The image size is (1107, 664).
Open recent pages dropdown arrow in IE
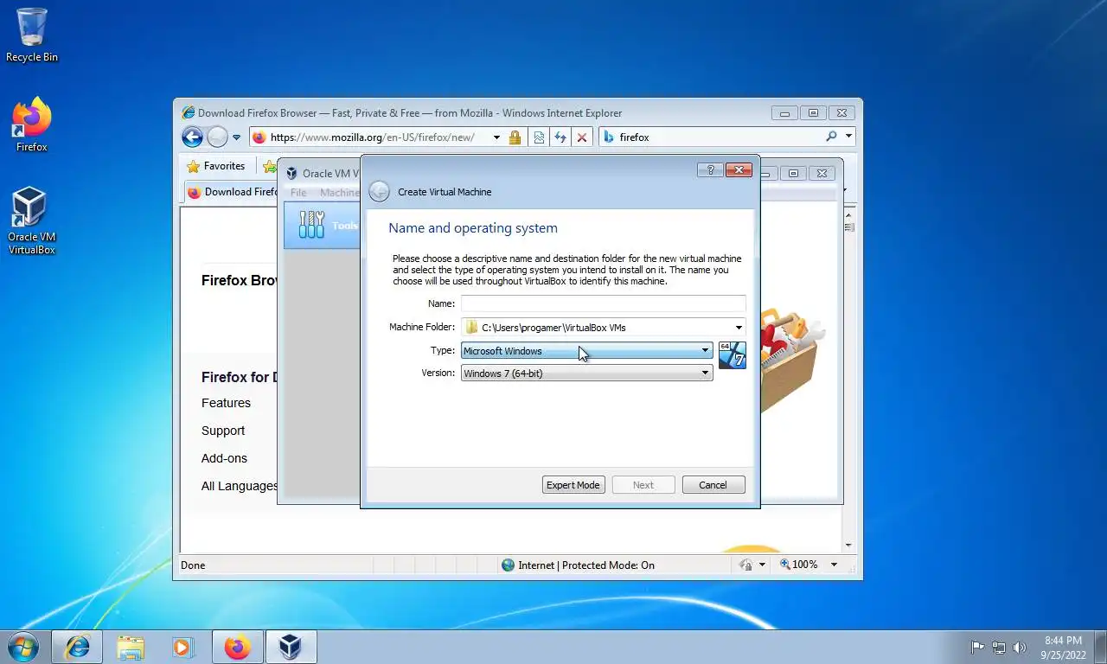coord(236,137)
